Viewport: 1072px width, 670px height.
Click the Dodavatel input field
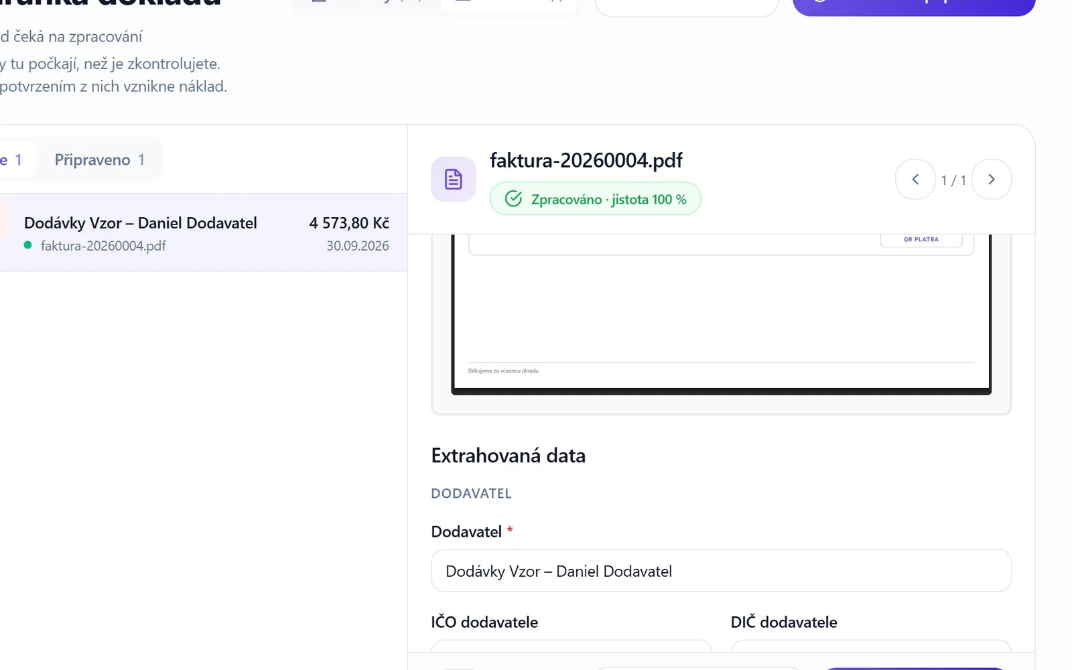[x=721, y=571]
